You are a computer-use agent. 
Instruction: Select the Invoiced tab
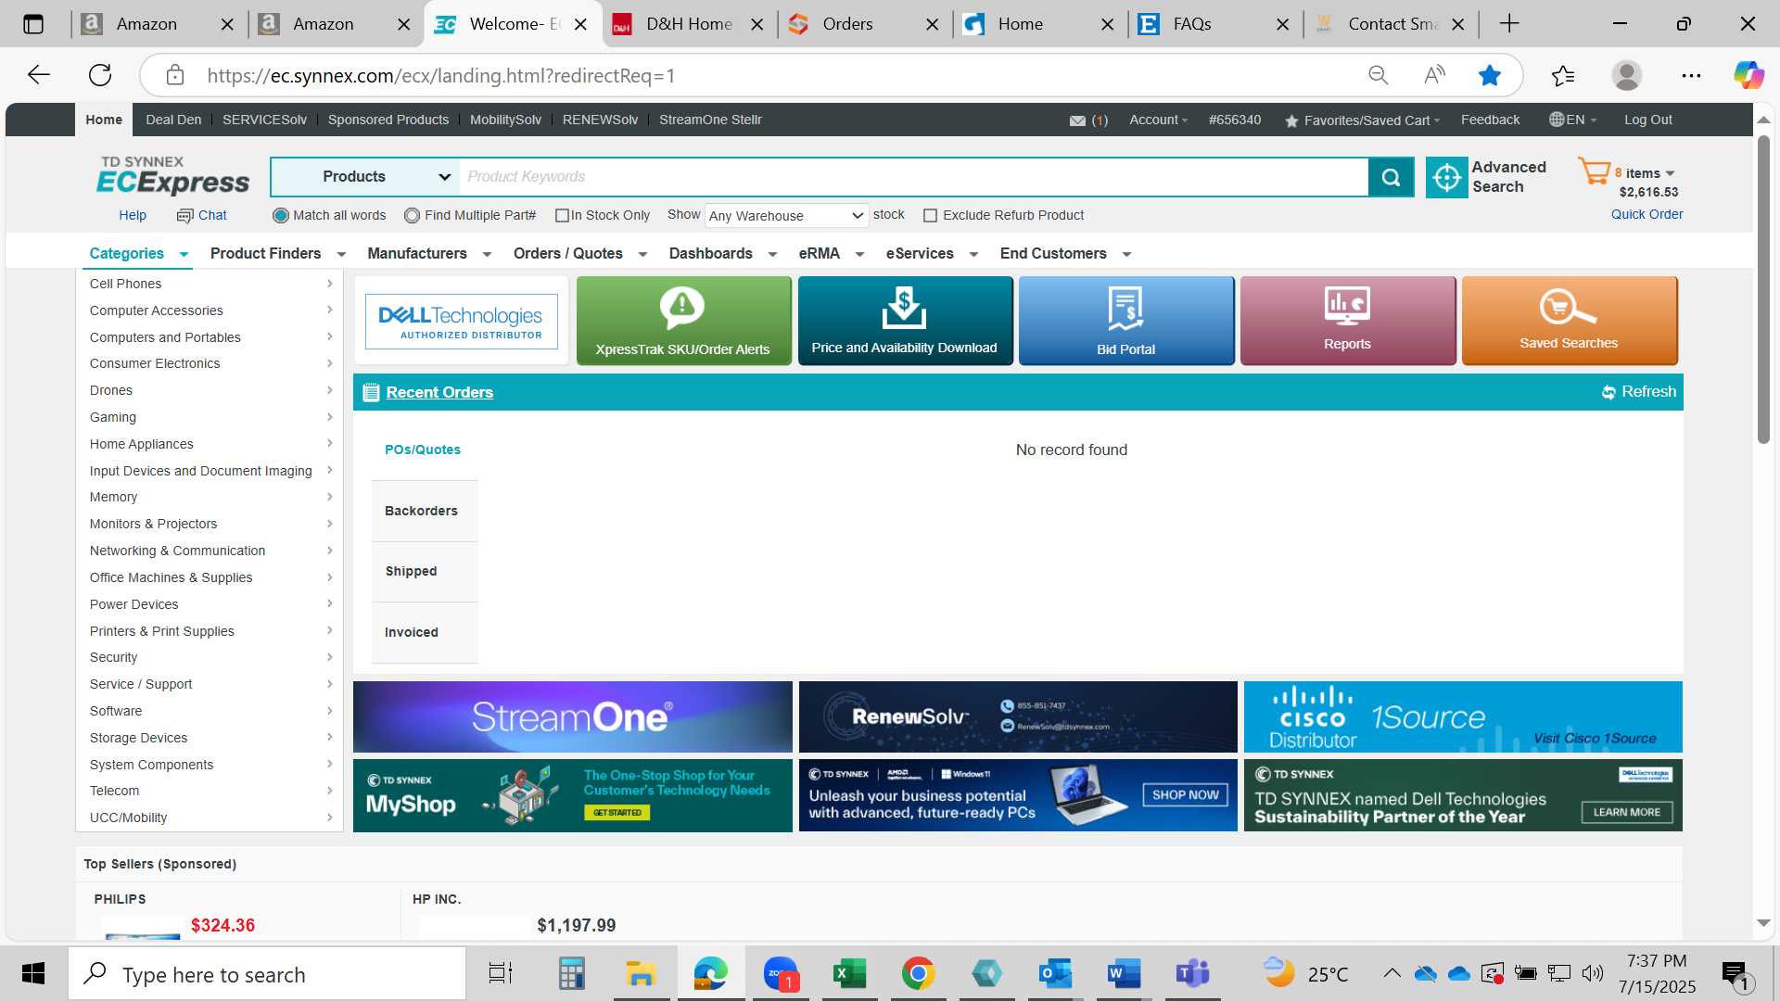pos(424,632)
